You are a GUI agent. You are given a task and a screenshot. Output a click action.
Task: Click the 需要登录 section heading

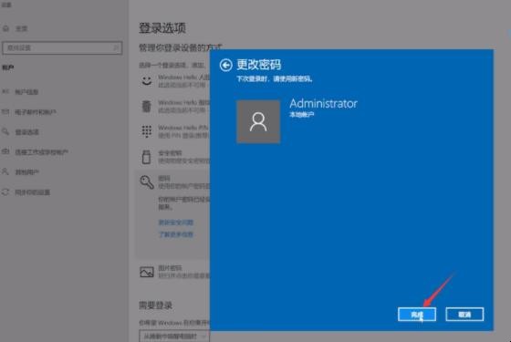(x=155, y=306)
